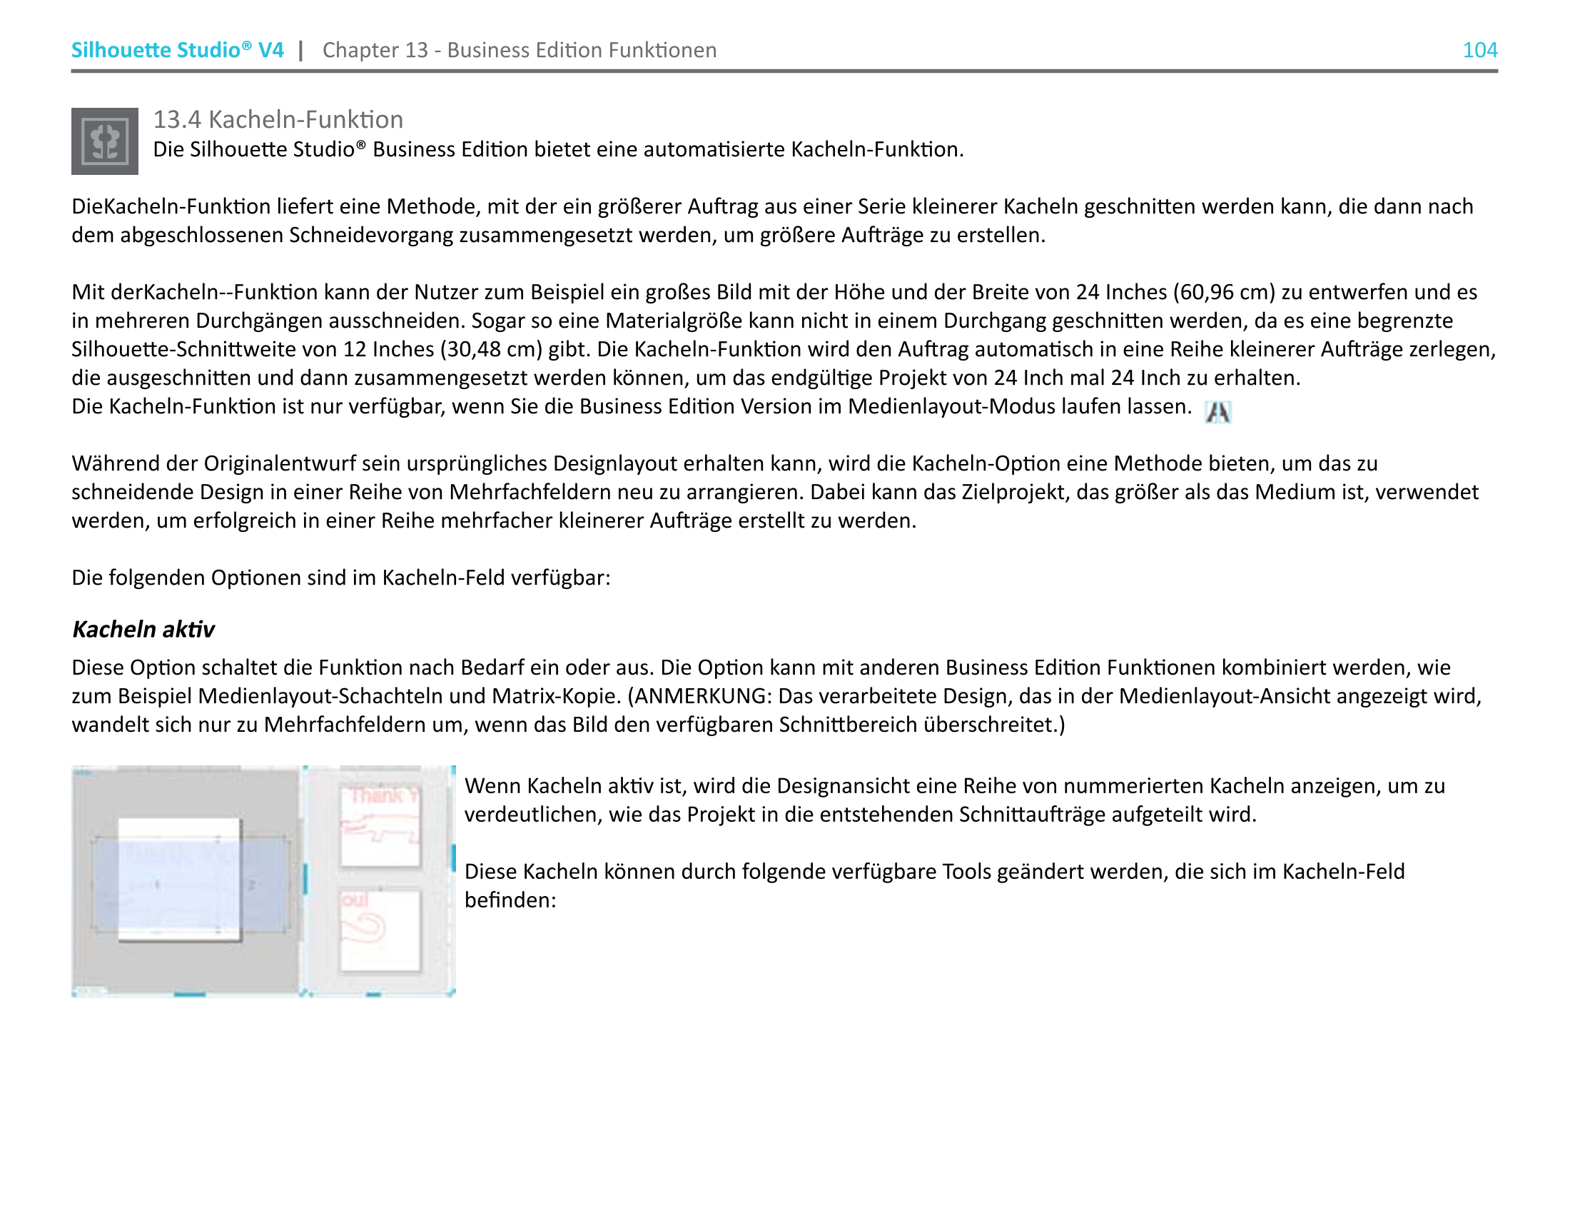The width and height of the screenshot is (1570, 1213).
Task: Click the horizontal cyan scrollbar under design view
Action: pos(190,994)
